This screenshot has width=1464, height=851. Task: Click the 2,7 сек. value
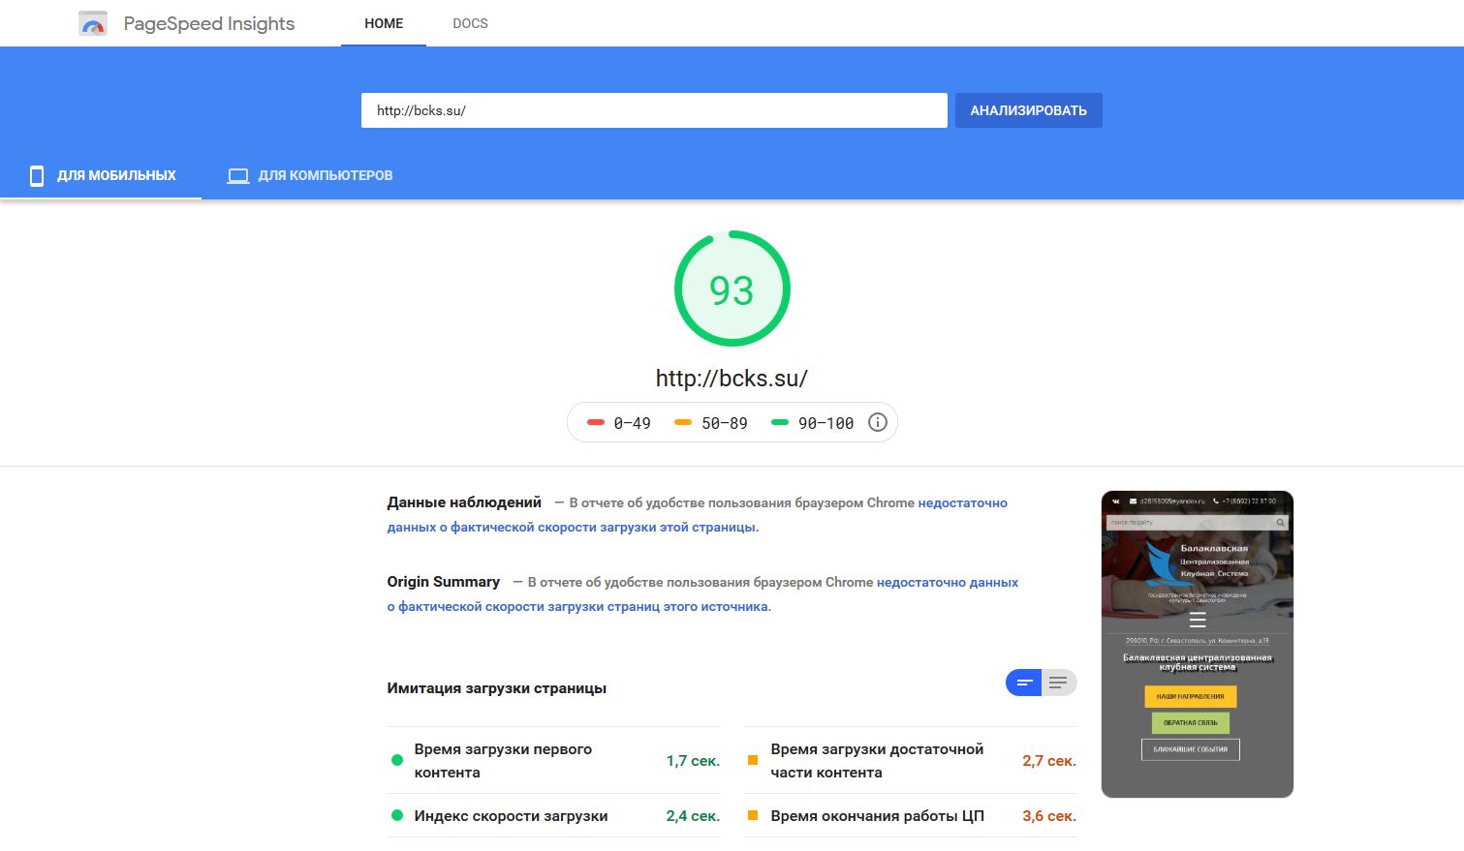tap(1049, 761)
